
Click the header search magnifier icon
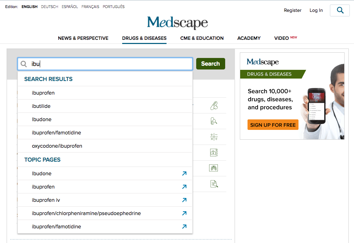point(340,10)
